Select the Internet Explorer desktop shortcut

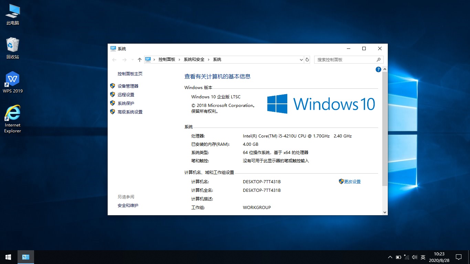coord(13,119)
